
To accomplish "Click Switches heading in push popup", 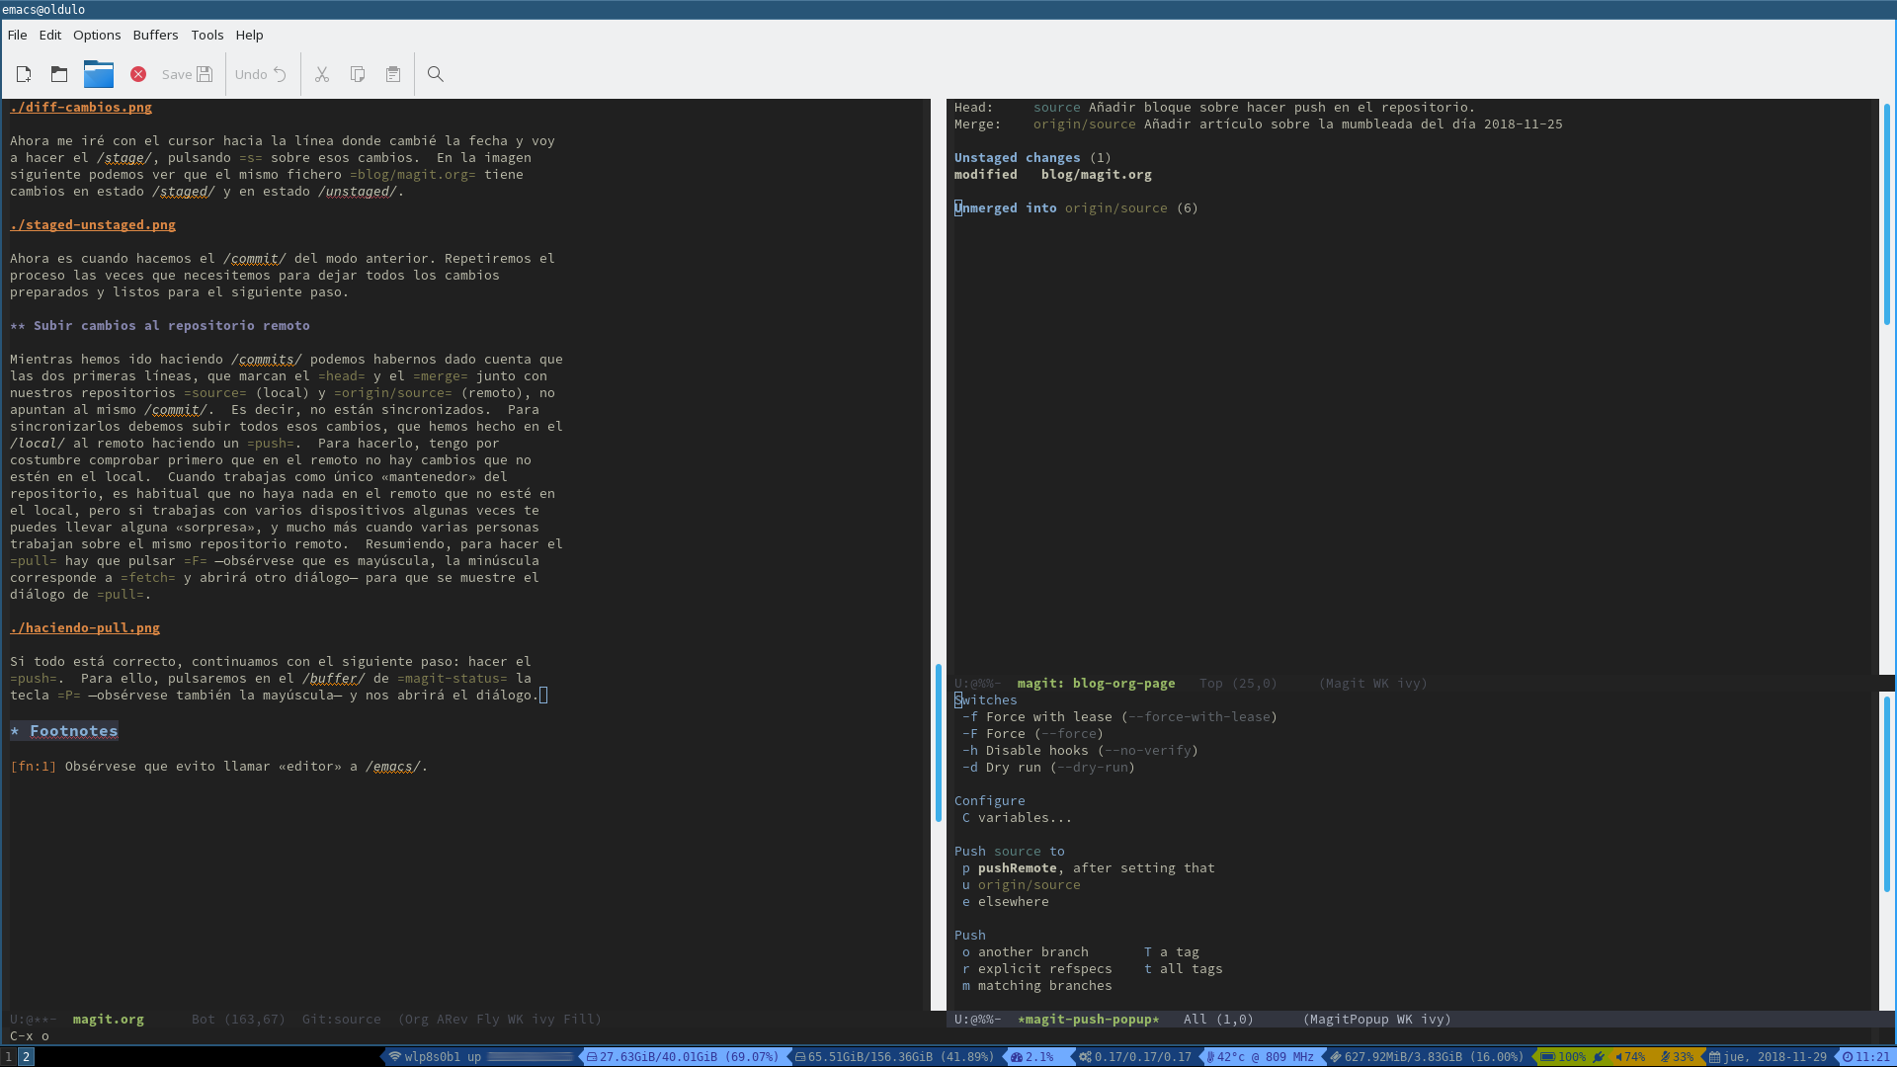I will coord(986,699).
